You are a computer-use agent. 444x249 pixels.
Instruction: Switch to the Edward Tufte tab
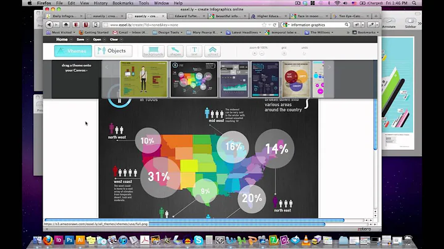pyautogui.click(x=187, y=16)
